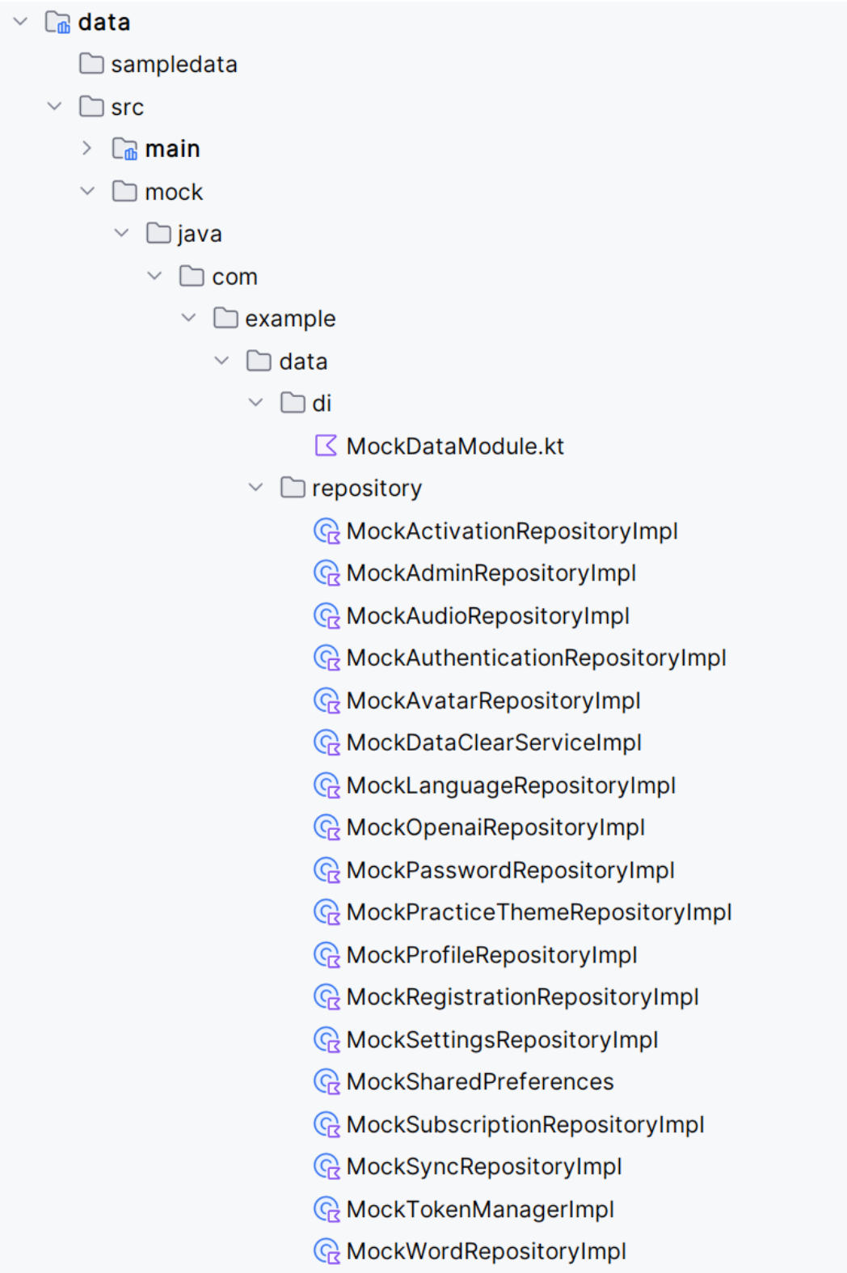Click the class icon beside MockDataClearServiceImpl
This screenshot has height=1273, width=847.
[326, 742]
